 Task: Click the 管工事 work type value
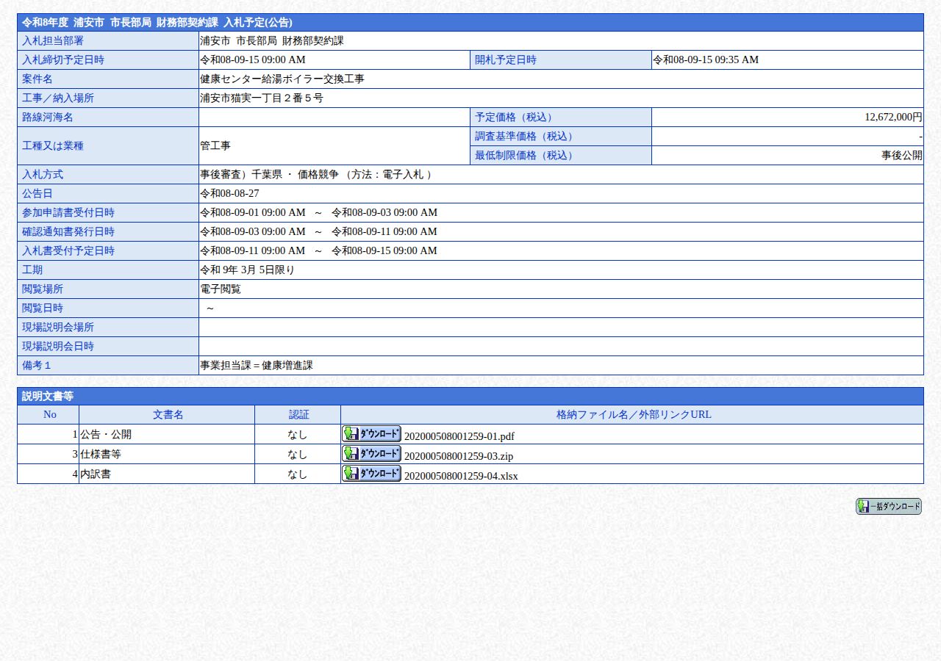pos(215,145)
